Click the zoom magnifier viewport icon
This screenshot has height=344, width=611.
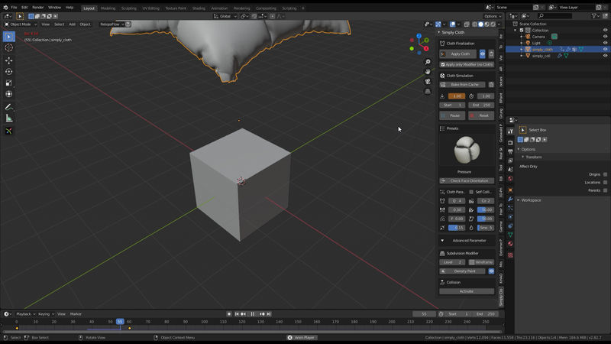pos(428,62)
